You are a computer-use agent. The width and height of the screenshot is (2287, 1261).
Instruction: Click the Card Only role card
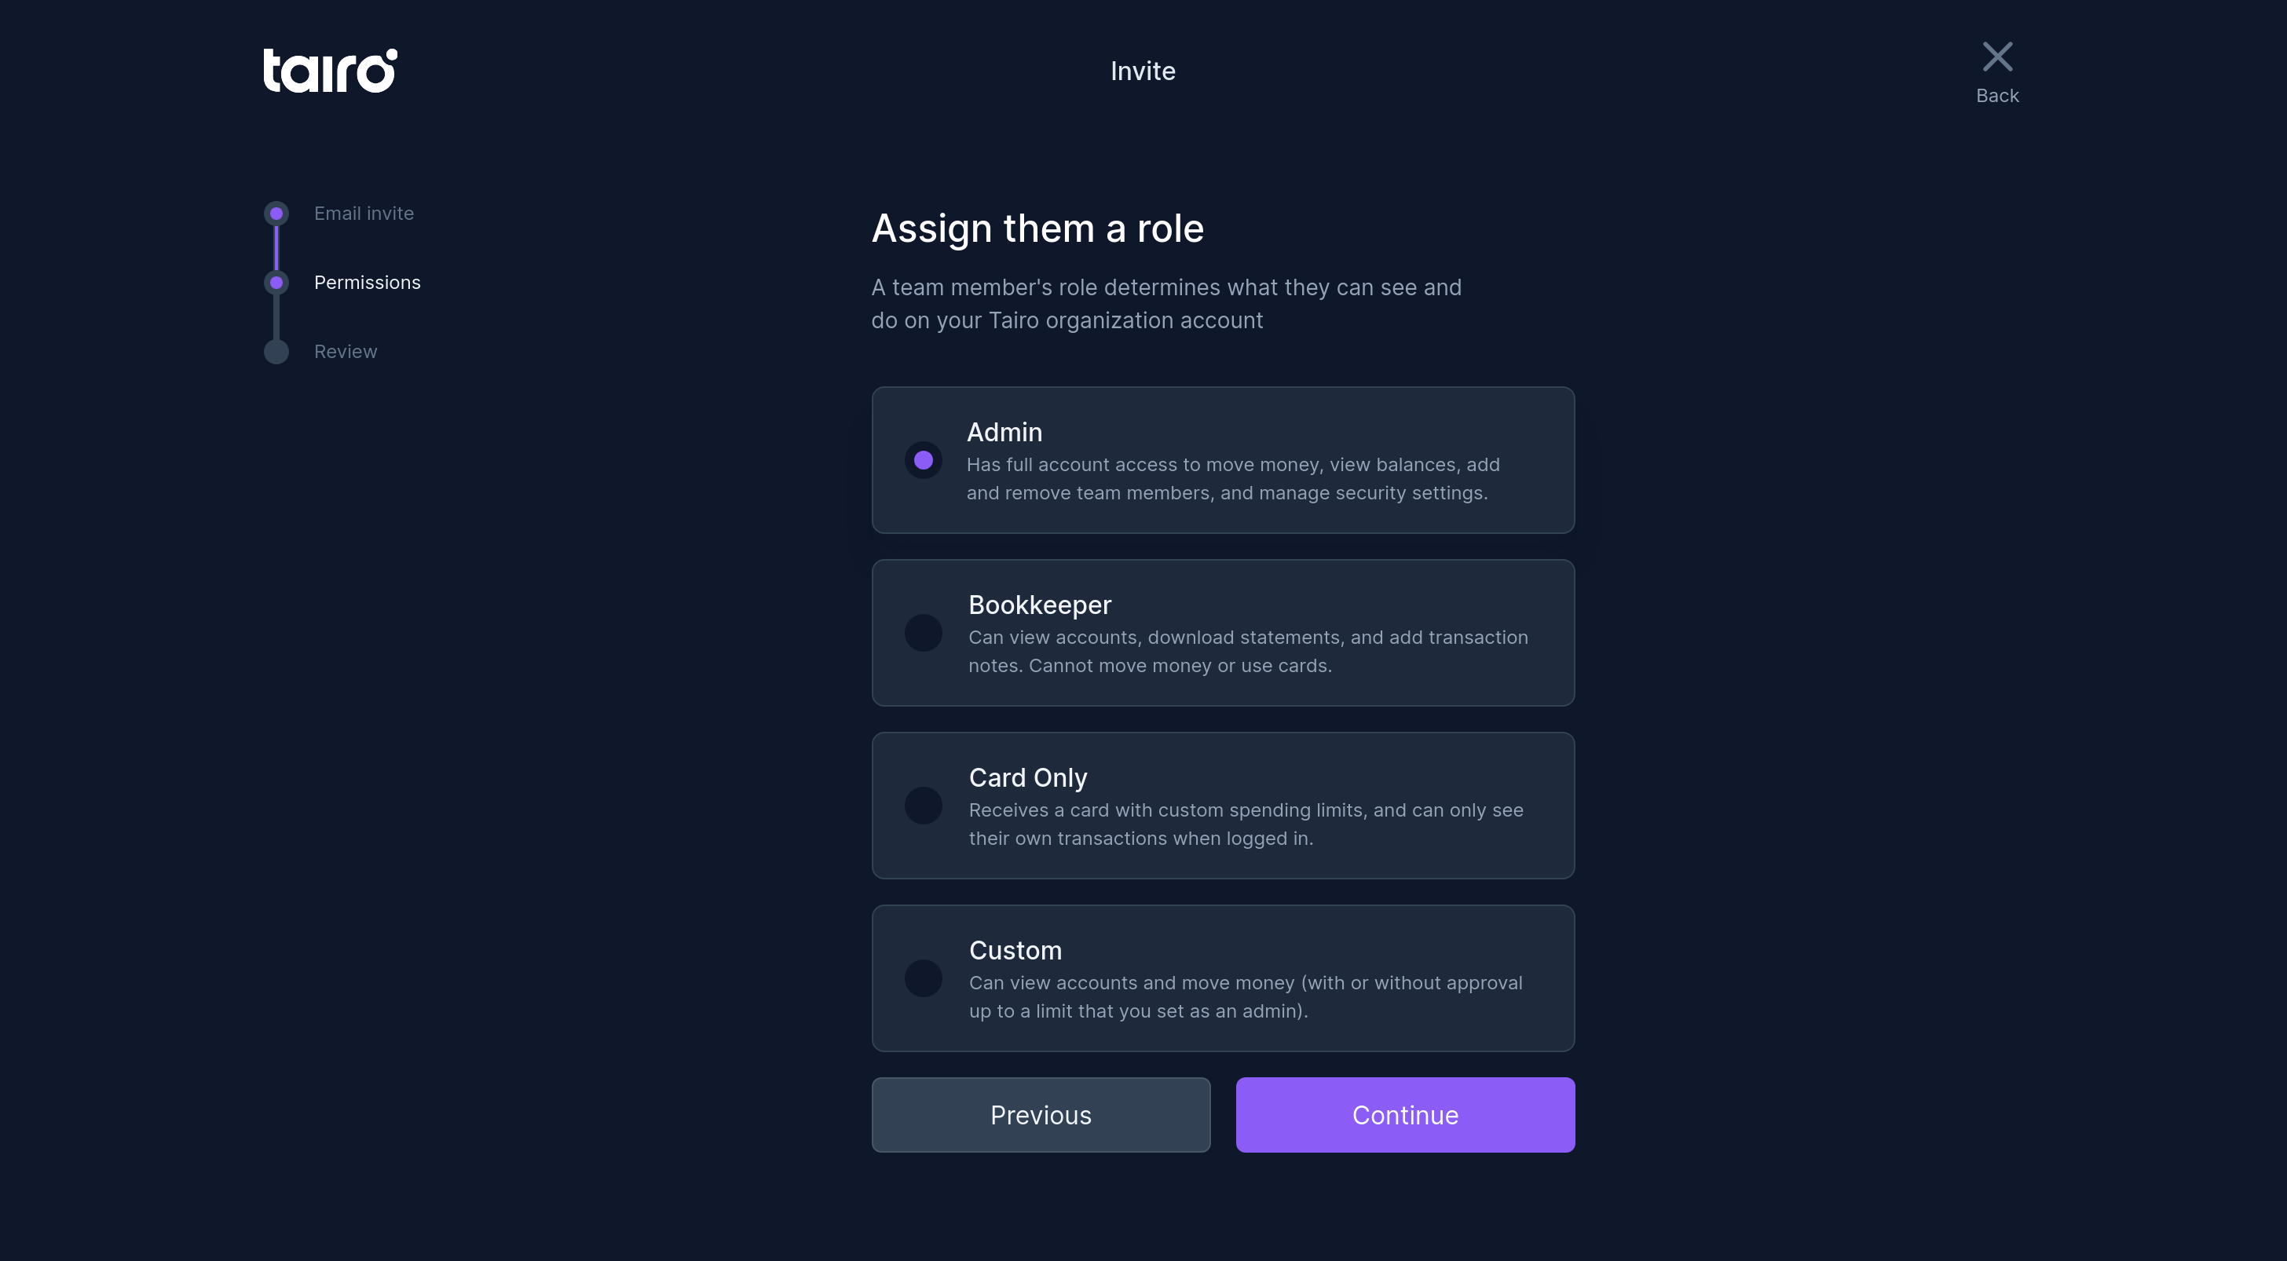[x=1224, y=805]
